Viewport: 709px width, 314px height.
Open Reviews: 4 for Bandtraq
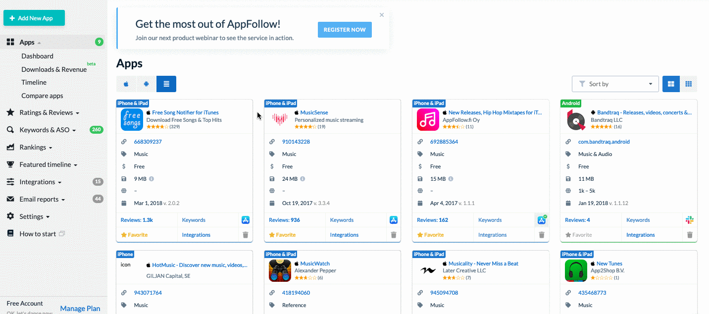[577, 220]
